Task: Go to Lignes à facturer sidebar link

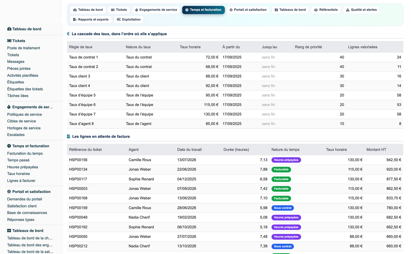Action: [x=21, y=181]
